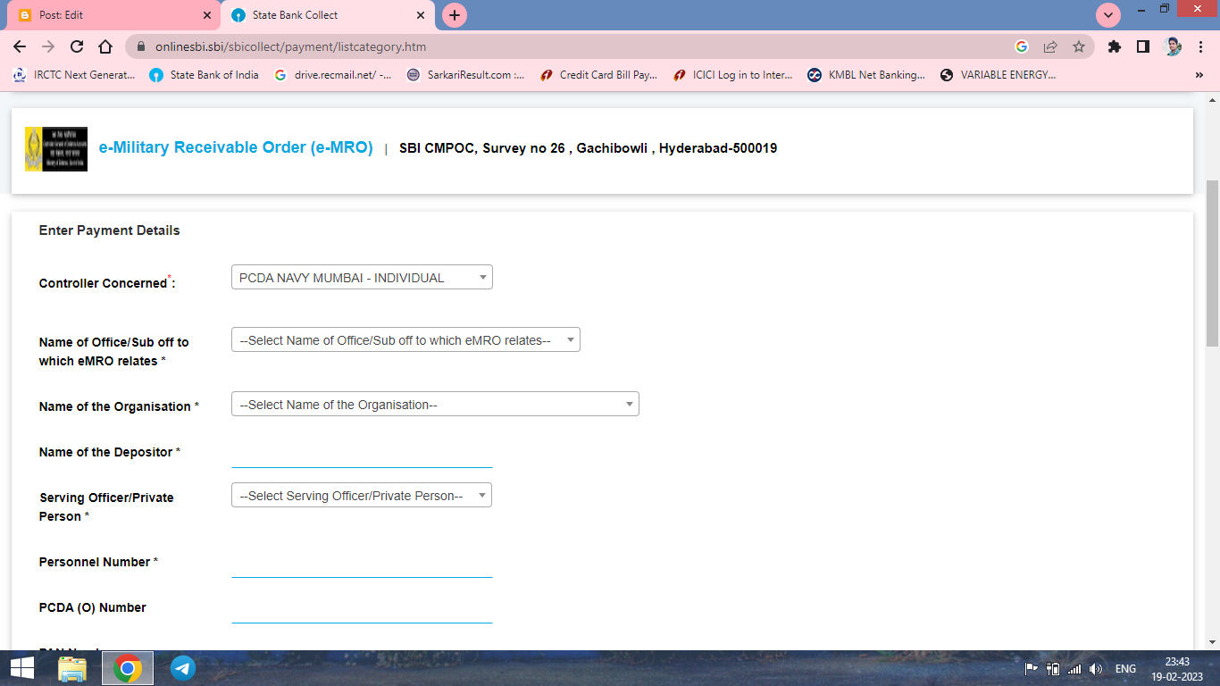Click the browser forward arrow

click(x=48, y=46)
